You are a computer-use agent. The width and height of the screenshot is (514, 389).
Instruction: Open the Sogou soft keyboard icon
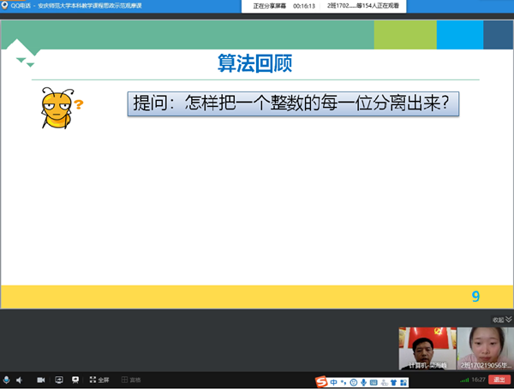pyautogui.click(x=375, y=380)
